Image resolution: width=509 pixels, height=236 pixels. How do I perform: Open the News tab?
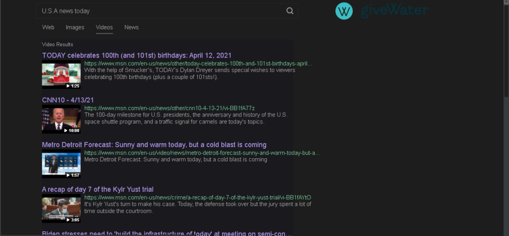tap(131, 28)
